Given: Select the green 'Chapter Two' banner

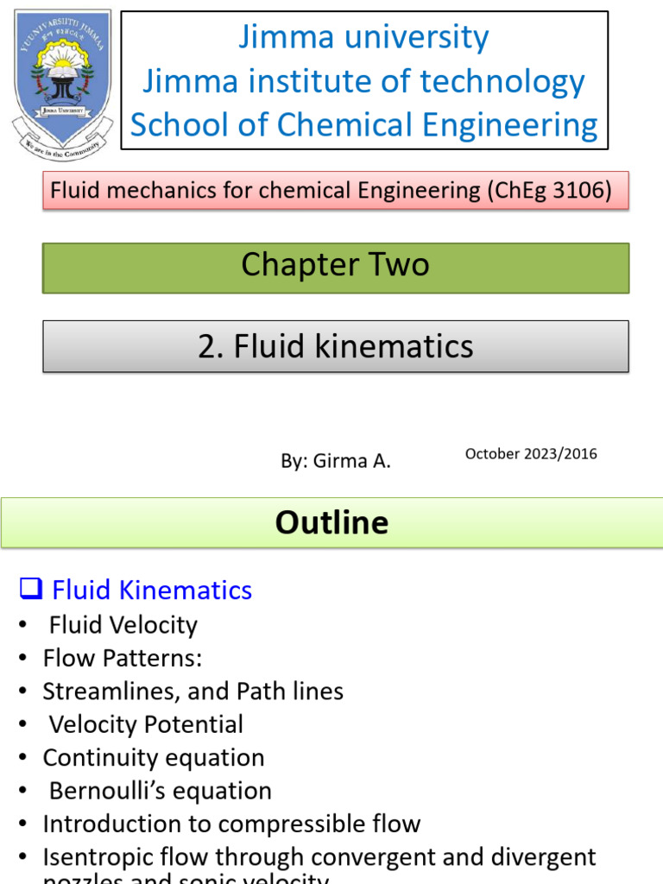Looking at the screenshot, I should [x=336, y=267].
